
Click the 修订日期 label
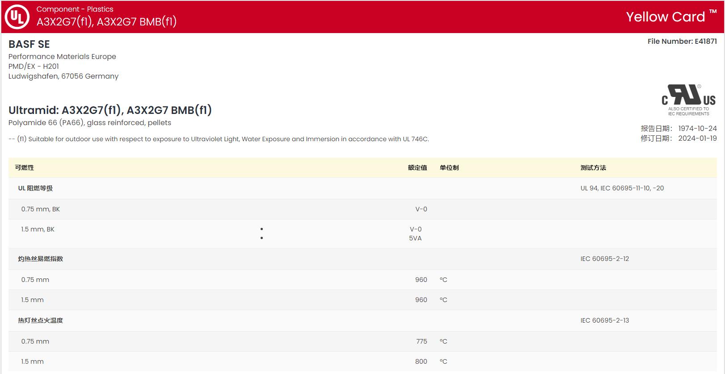(x=656, y=138)
